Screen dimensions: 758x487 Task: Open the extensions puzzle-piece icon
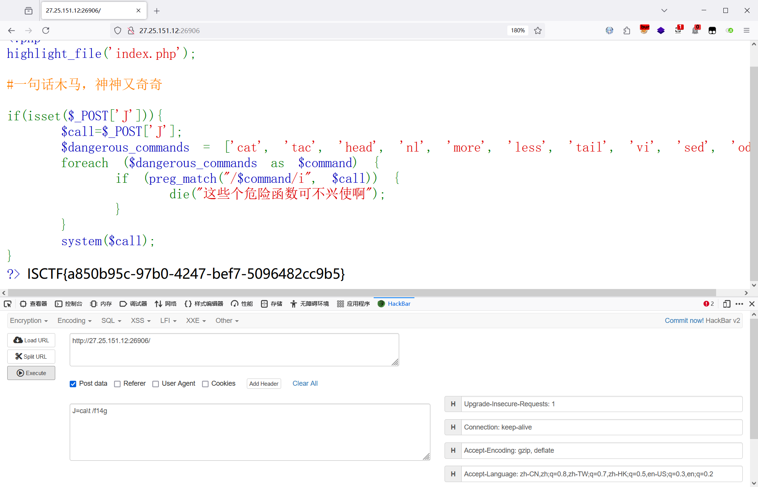click(x=627, y=30)
